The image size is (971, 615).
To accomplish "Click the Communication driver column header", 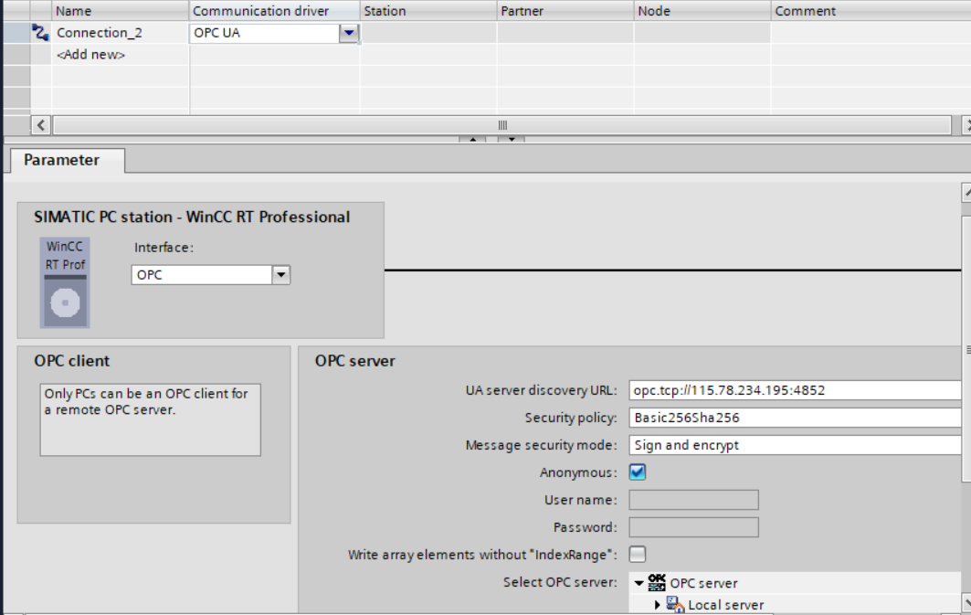I will 274,11.
